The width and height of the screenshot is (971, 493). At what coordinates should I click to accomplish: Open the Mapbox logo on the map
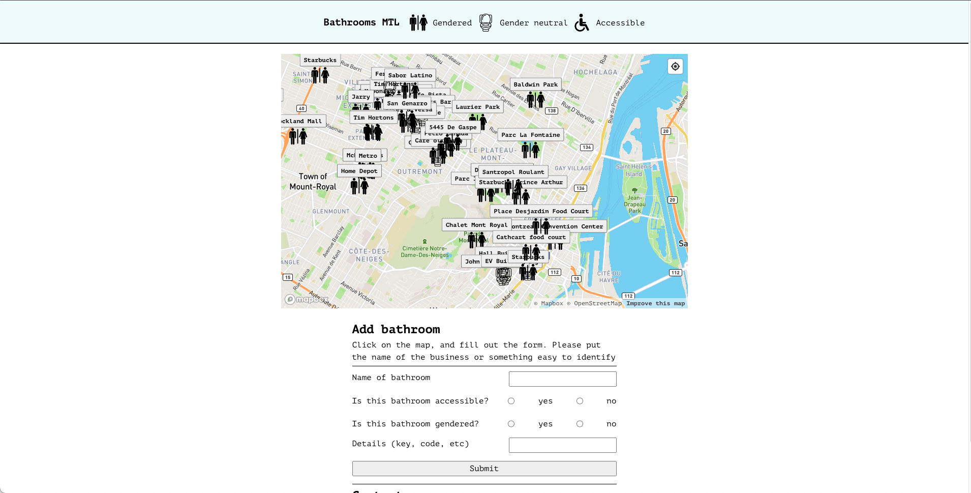(307, 300)
